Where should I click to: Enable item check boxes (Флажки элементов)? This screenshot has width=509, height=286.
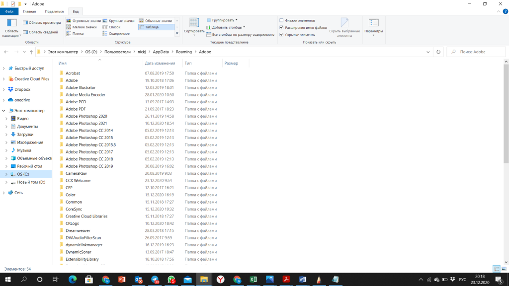(x=281, y=20)
